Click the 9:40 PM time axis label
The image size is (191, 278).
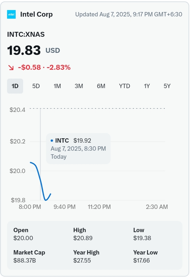[x=65, y=207]
